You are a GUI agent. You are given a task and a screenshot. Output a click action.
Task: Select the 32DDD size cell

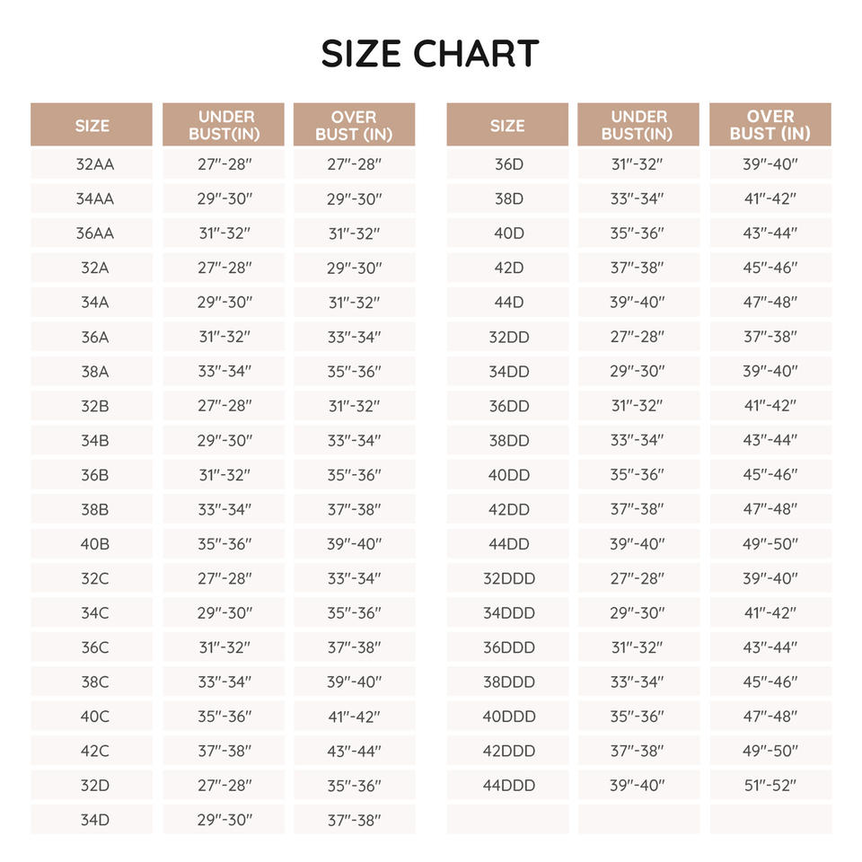click(507, 578)
